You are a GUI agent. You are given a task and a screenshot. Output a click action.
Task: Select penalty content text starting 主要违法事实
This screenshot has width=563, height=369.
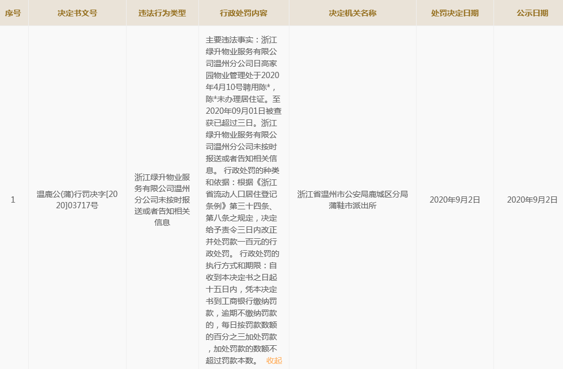click(x=244, y=200)
